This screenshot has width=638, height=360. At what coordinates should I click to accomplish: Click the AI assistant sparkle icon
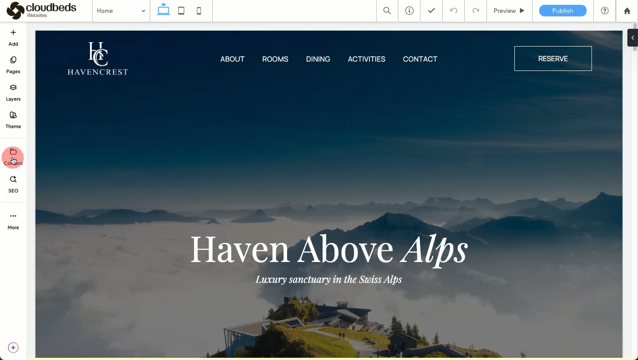[13, 348]
